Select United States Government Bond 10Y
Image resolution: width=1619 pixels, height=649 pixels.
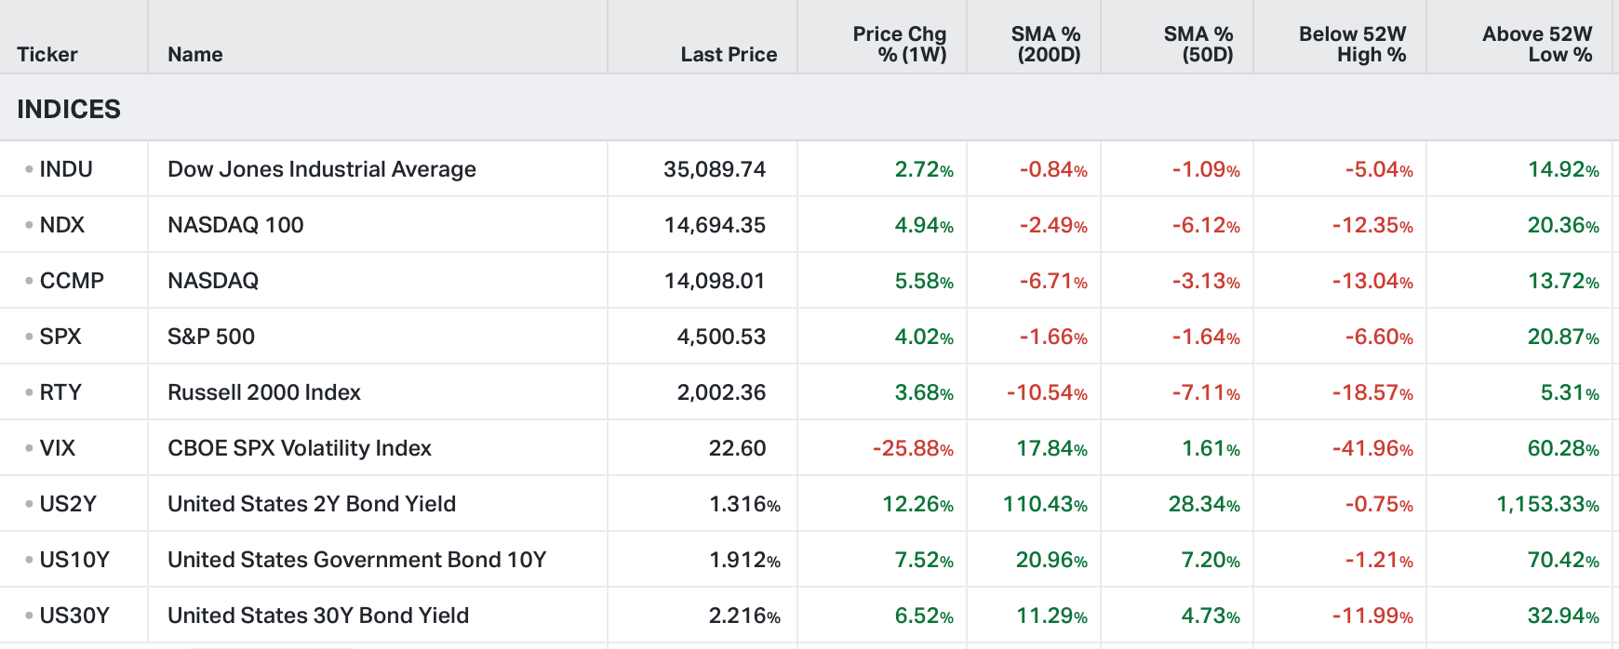[x=357, y=560]
